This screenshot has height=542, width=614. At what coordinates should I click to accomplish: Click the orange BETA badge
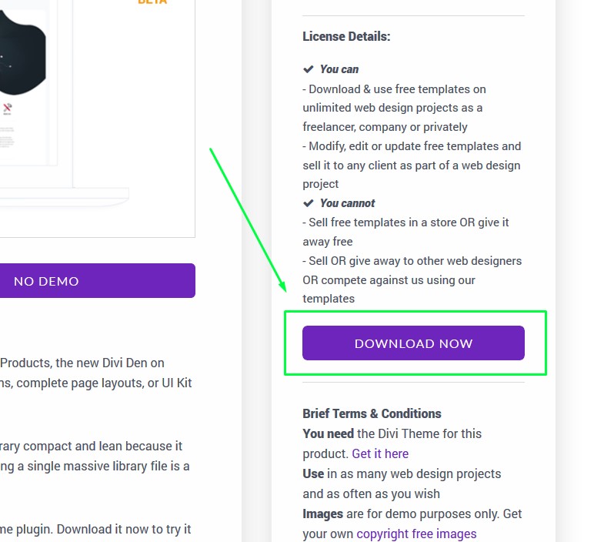click(x=152, y=2)
